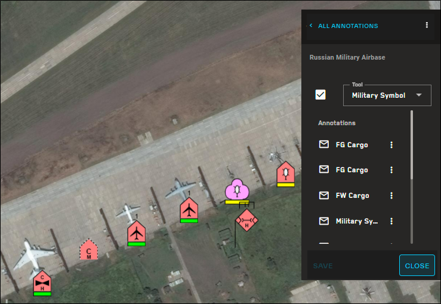Click the envelope icon of first FG Cargo
Screen dimensions: 441x304
pos(324,145)
